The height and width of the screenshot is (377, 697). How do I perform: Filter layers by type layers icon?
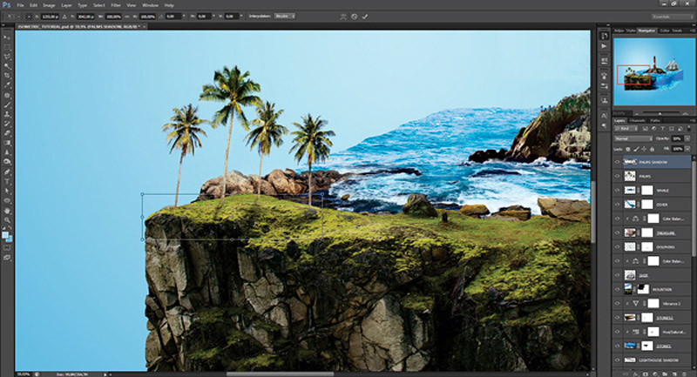pyautogui.click(x=662, y=129)
